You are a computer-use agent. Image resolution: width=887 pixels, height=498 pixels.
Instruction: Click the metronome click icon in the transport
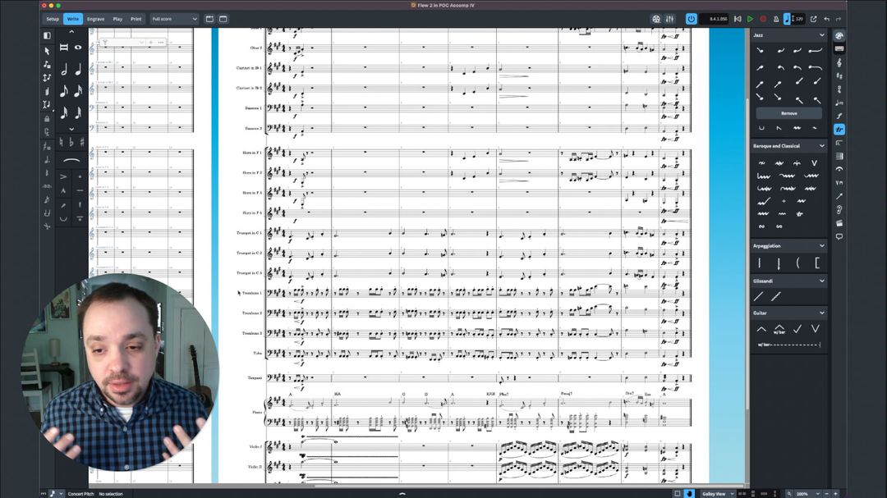pyautogui.click(x=776, y=19)
